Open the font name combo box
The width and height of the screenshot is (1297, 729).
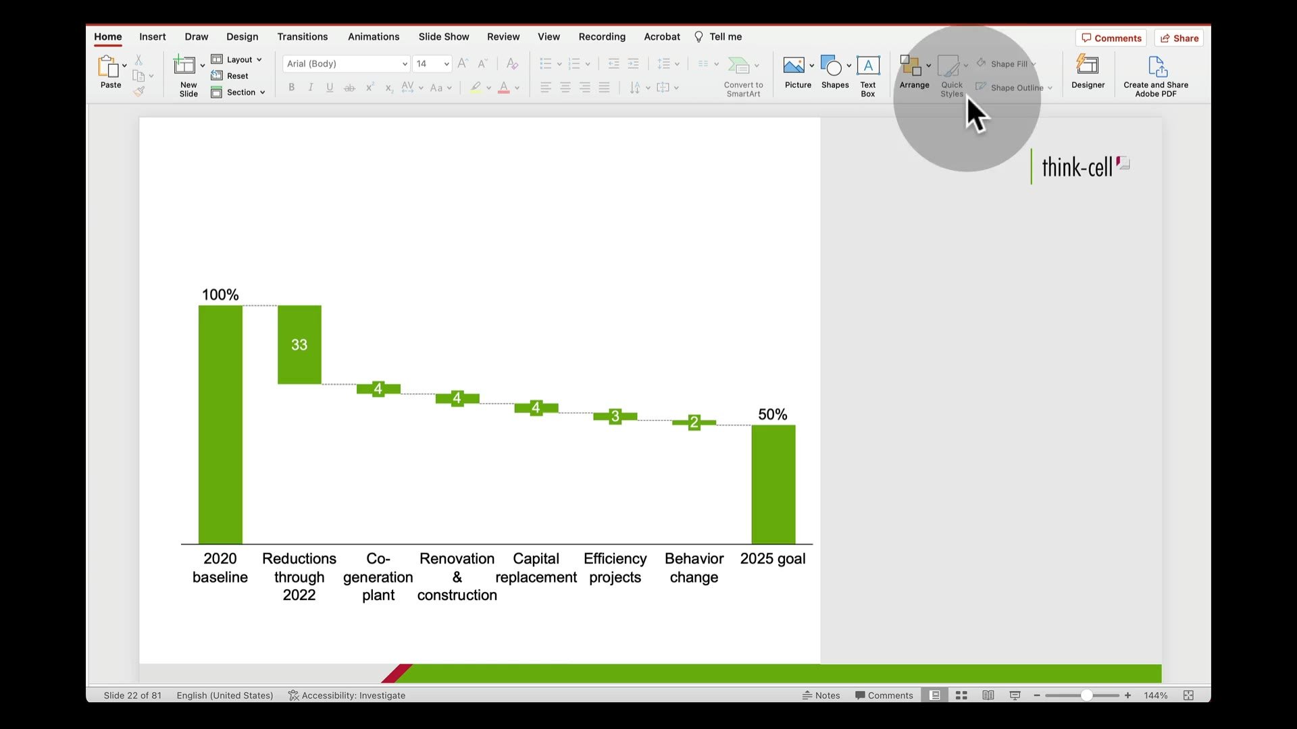tap(346, 63)
